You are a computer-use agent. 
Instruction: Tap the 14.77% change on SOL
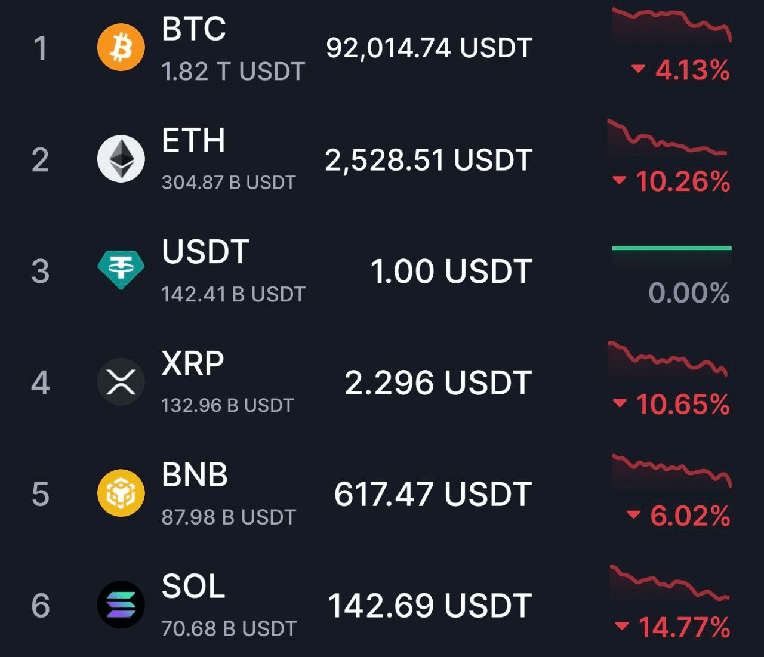(673, 627)
